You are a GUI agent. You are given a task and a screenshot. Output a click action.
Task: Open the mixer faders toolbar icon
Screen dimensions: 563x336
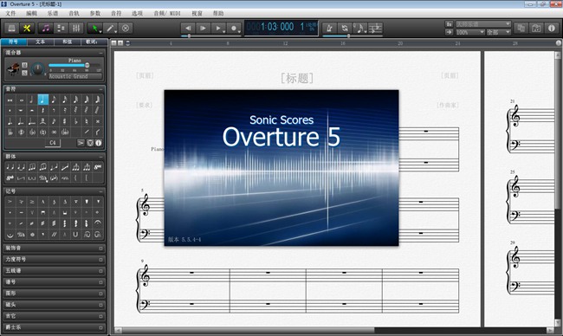pyautogui.click(x=76, y=28)
